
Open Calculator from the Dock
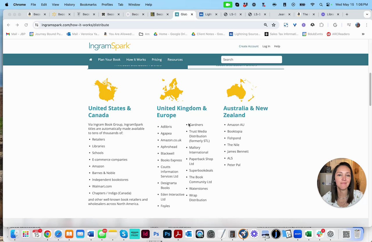pos(232,234)
